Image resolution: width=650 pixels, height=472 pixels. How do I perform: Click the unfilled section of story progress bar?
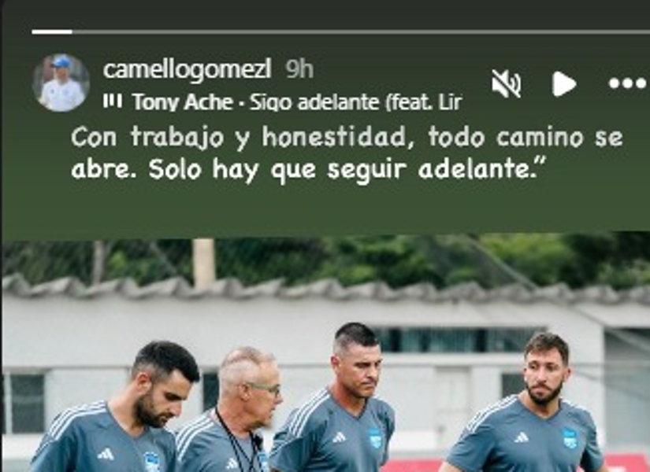(x=361, y=32)
